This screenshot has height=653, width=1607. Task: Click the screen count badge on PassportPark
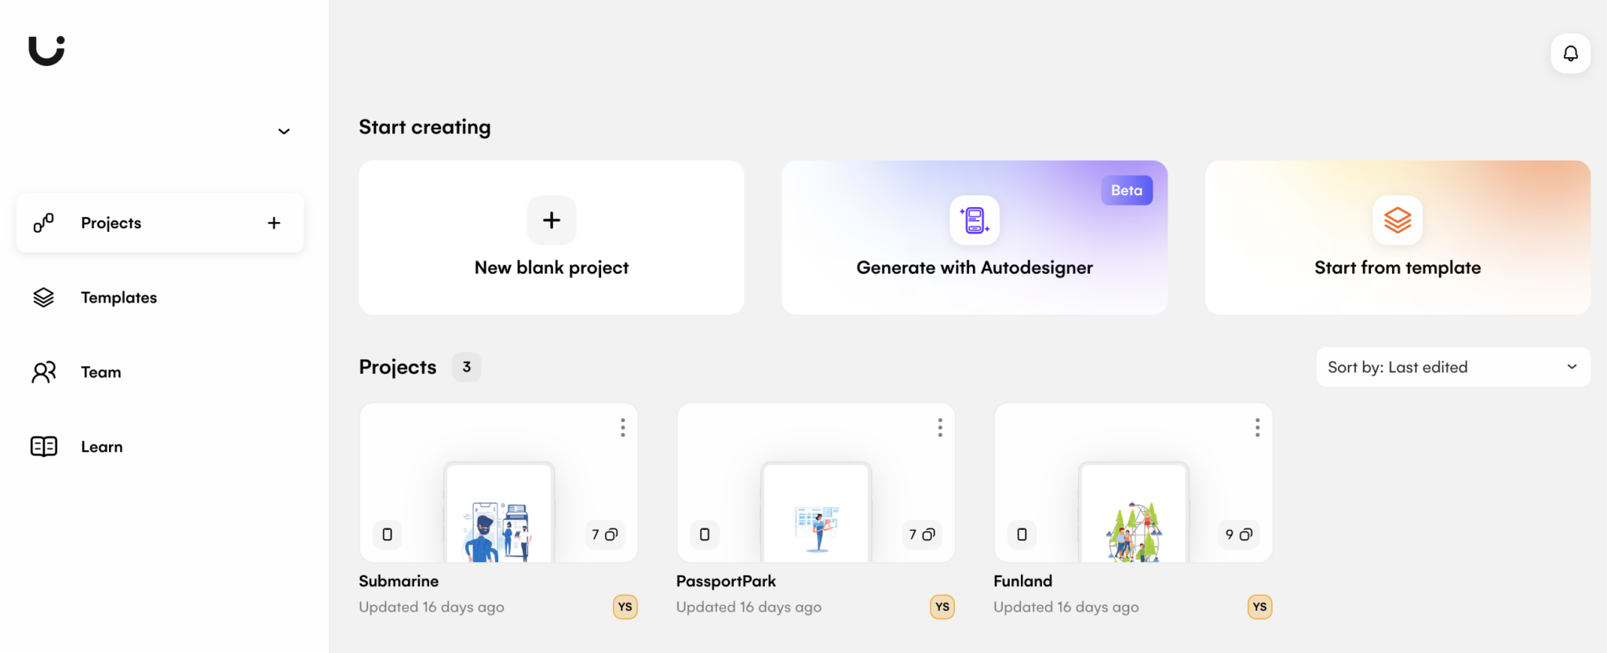pyautogui.click(x=921, y=534)
